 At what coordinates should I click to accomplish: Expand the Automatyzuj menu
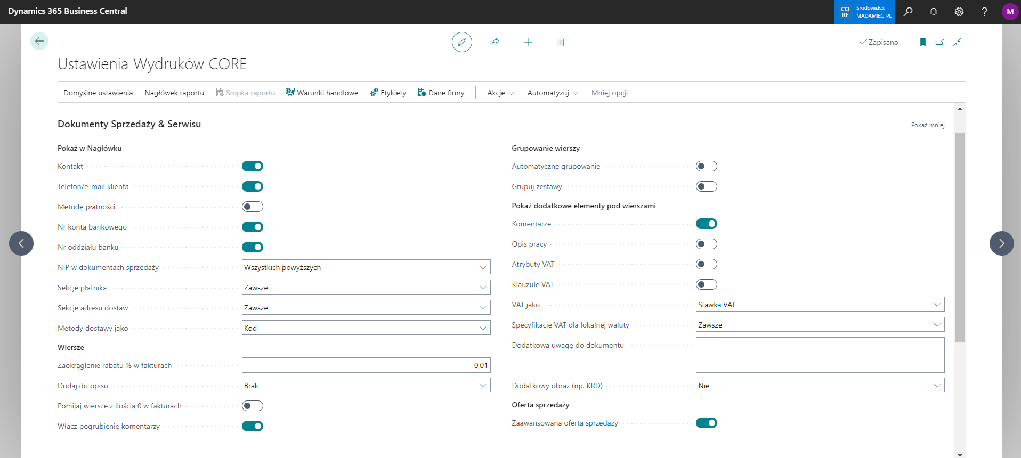pyautogui.click(x=553, y=93)
